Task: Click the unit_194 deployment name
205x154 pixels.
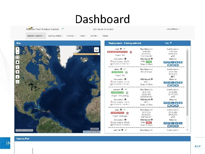Action: (117, 130)
